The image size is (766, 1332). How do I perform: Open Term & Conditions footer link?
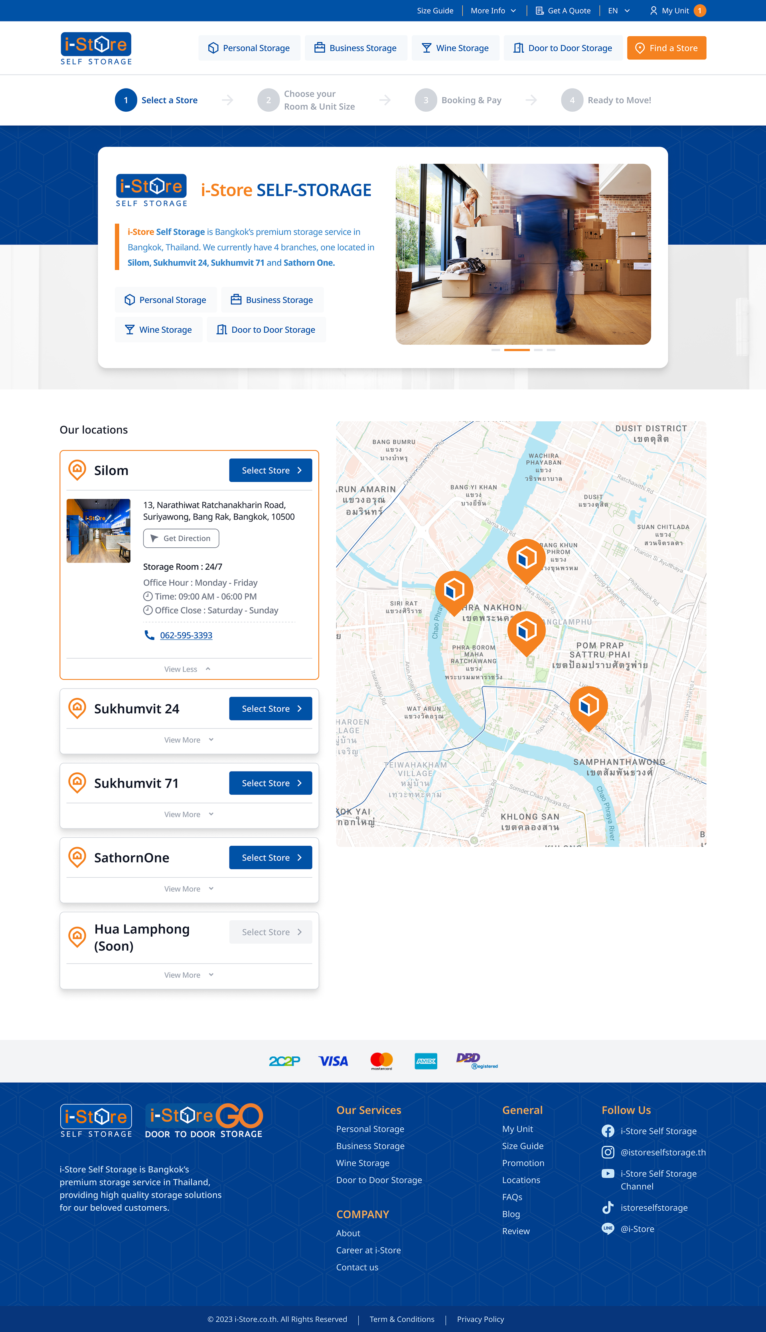tap(402, 1319)
